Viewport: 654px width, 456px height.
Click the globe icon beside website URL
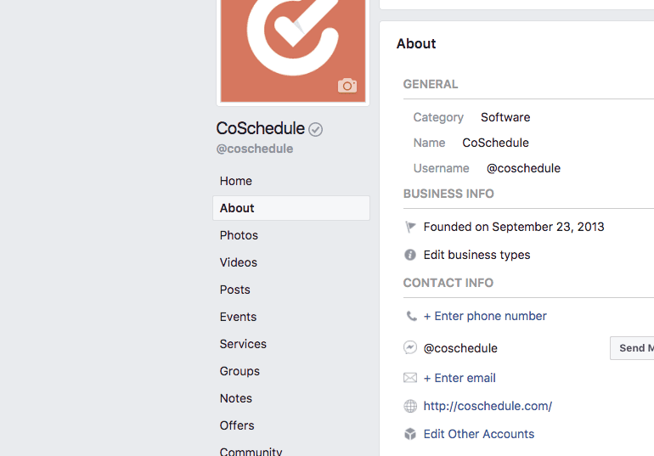point(410,406)
